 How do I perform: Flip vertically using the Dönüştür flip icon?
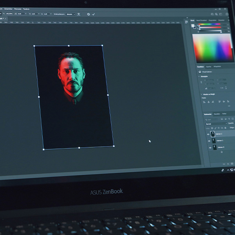(226, 88)
